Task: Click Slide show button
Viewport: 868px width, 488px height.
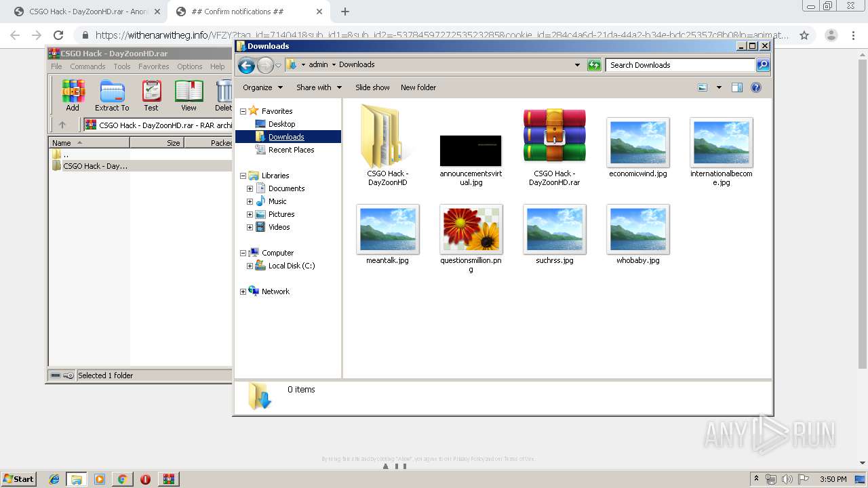Action: [x=372, y=87]
